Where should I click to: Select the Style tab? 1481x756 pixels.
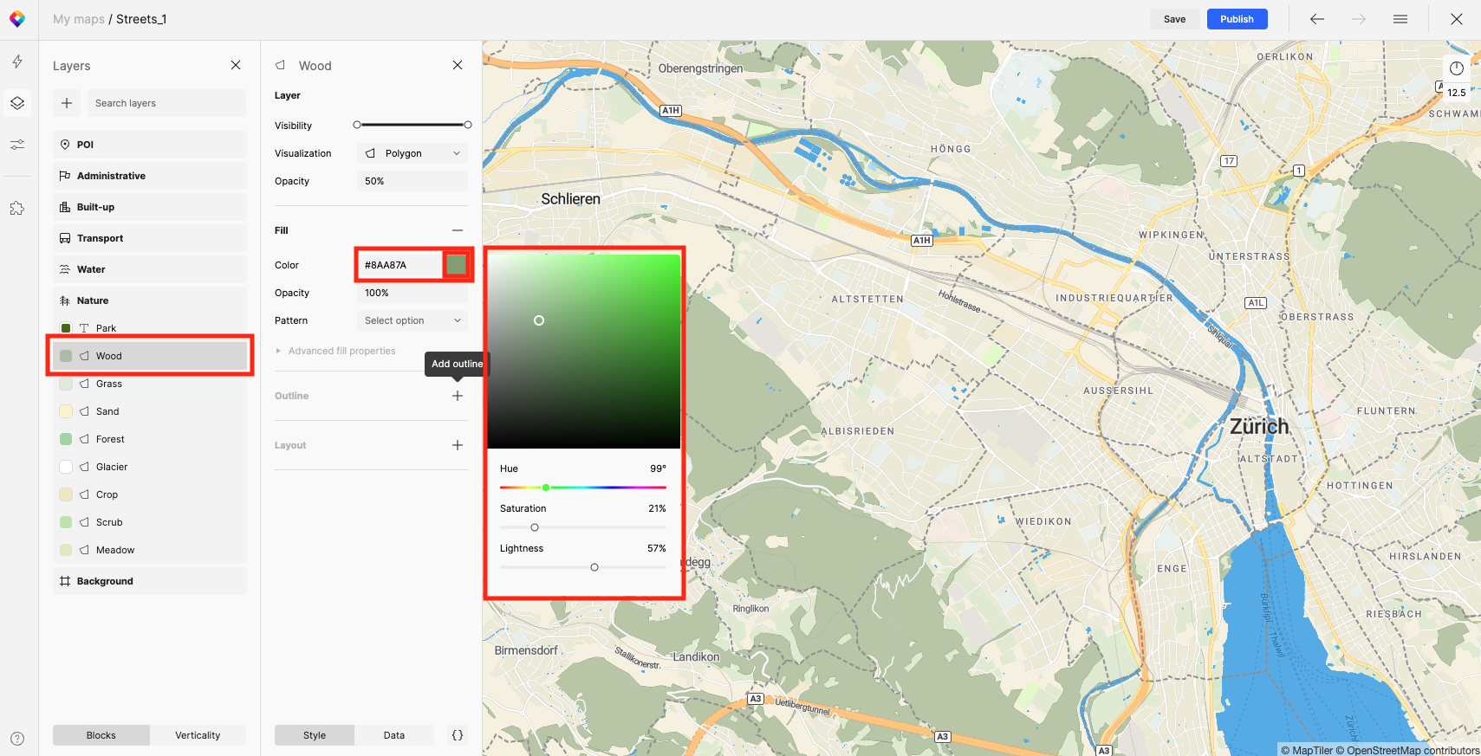[315, 735]
